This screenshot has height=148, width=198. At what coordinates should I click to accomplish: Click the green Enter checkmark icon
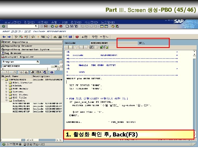point(4,26)
